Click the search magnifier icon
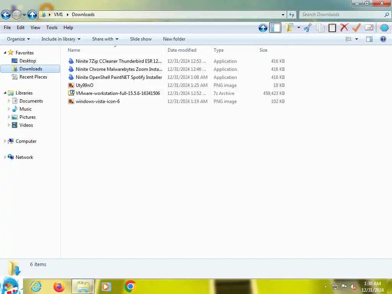This screenshot has height=294, width=392. (x=387, y=15)
